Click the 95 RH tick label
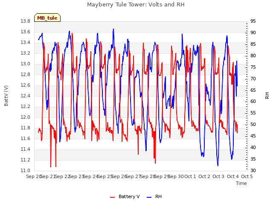This screenshot has width=273, height=205. coord(253,21)
